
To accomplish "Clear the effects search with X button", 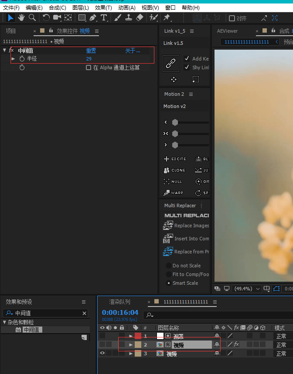I will (x=84, y=313).
